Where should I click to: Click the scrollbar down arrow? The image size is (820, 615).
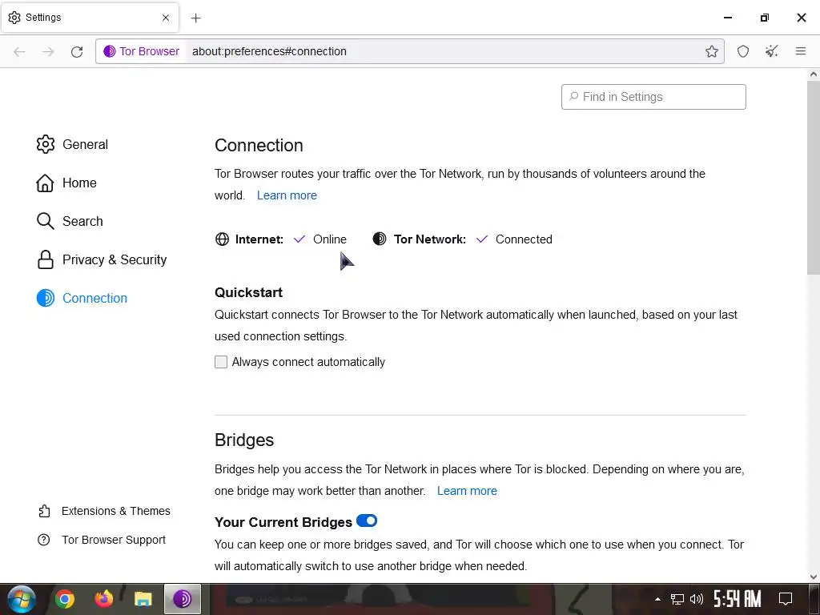tap(814, 577)
